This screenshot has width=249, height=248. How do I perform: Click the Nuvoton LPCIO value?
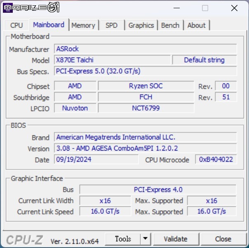[75, 108]
